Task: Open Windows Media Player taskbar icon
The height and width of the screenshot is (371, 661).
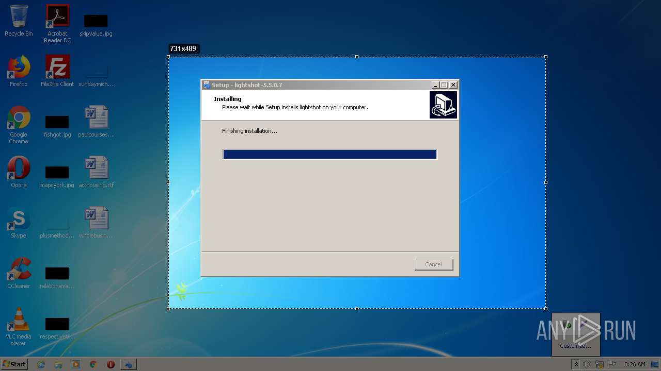Action: pos(76,364)
